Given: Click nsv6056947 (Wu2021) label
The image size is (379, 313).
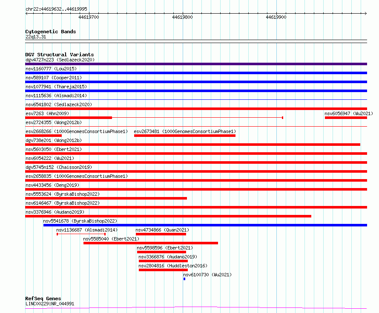Looking at the screenshot, I should [x=348, y=113].
